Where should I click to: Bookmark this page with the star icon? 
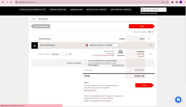[x=167, y=2]
